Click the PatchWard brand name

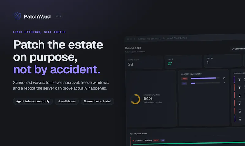(x=37, y=16)
